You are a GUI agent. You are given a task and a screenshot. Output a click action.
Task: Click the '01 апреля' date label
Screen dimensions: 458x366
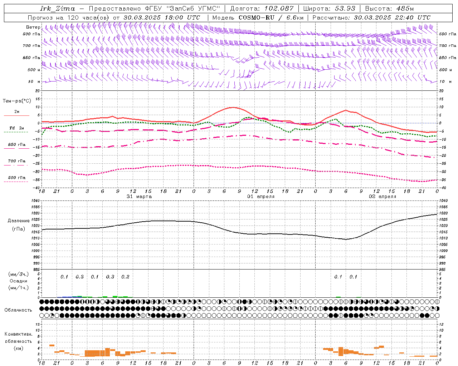[x=261, y=197]
